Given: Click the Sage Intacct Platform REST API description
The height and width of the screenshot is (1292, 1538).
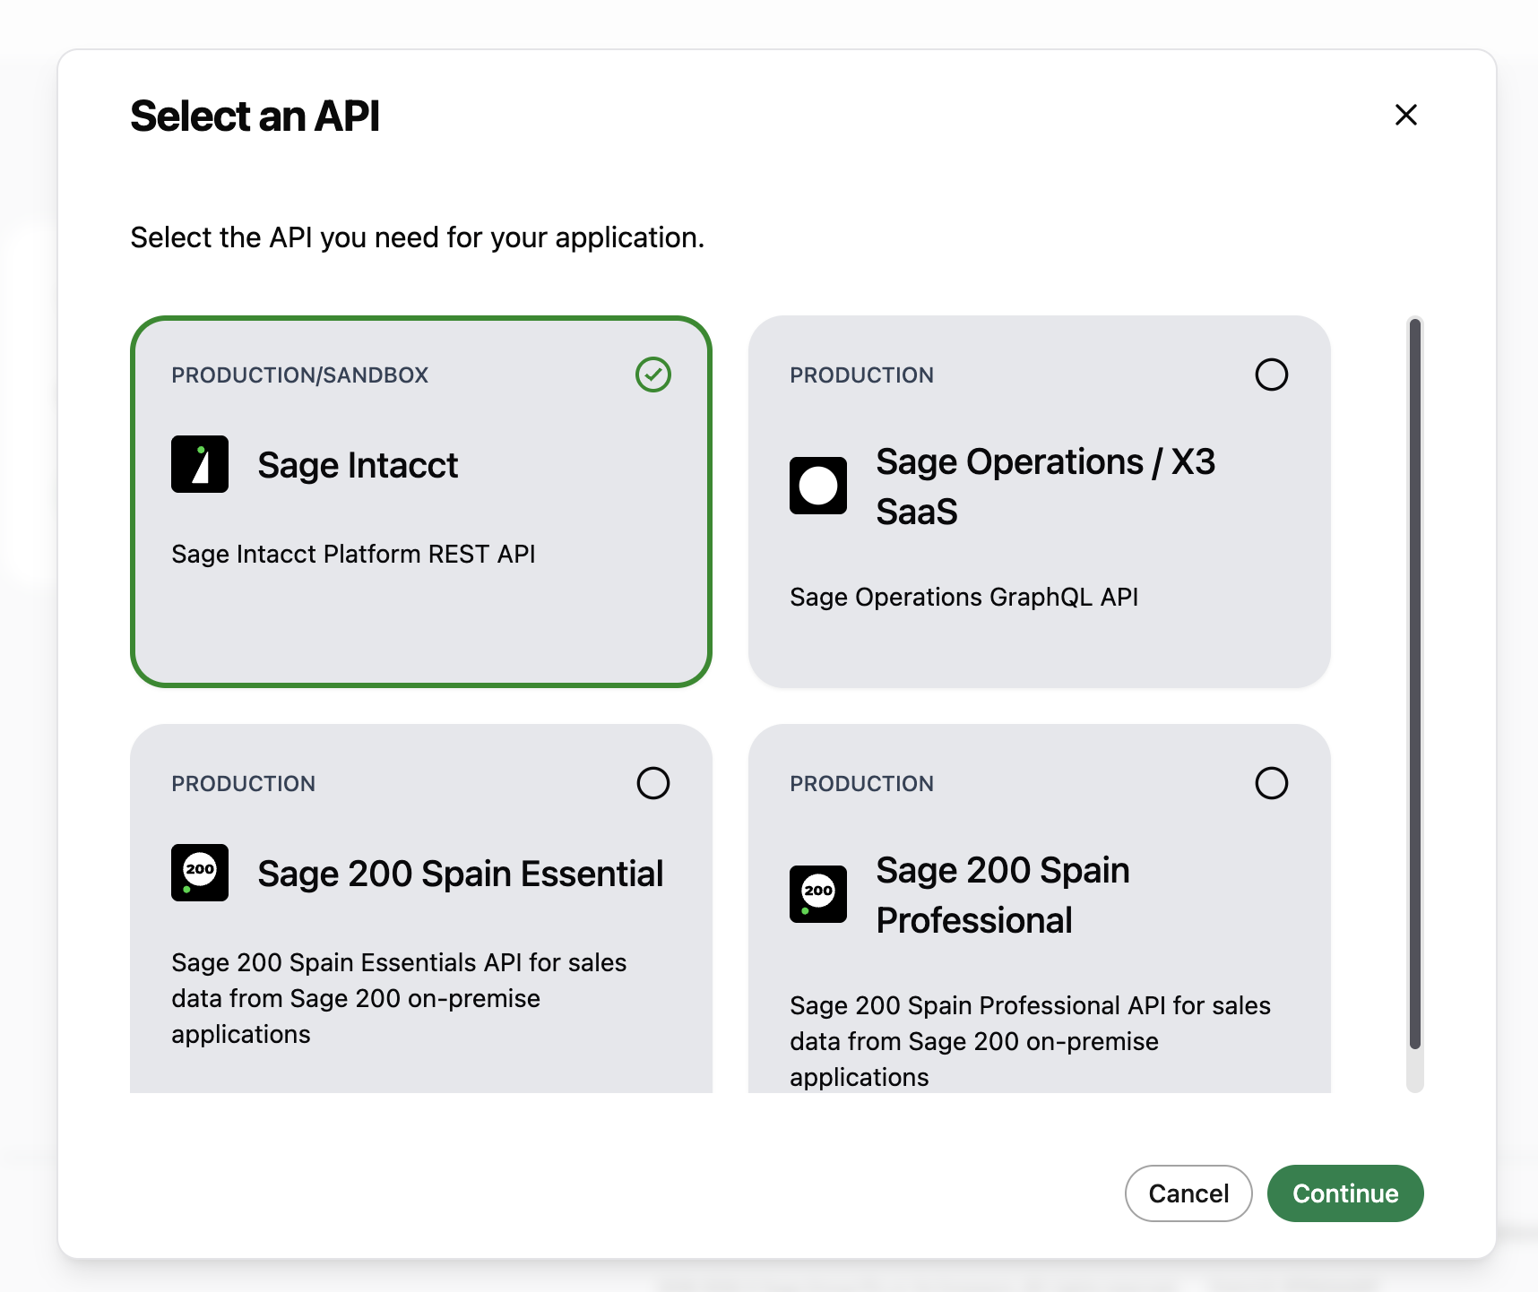Looking at the screenshot, I should click(353, 554).
